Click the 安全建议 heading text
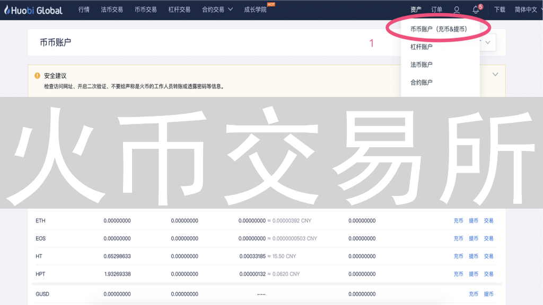Viewport: 543px width, 305px height. pos(55,76)
